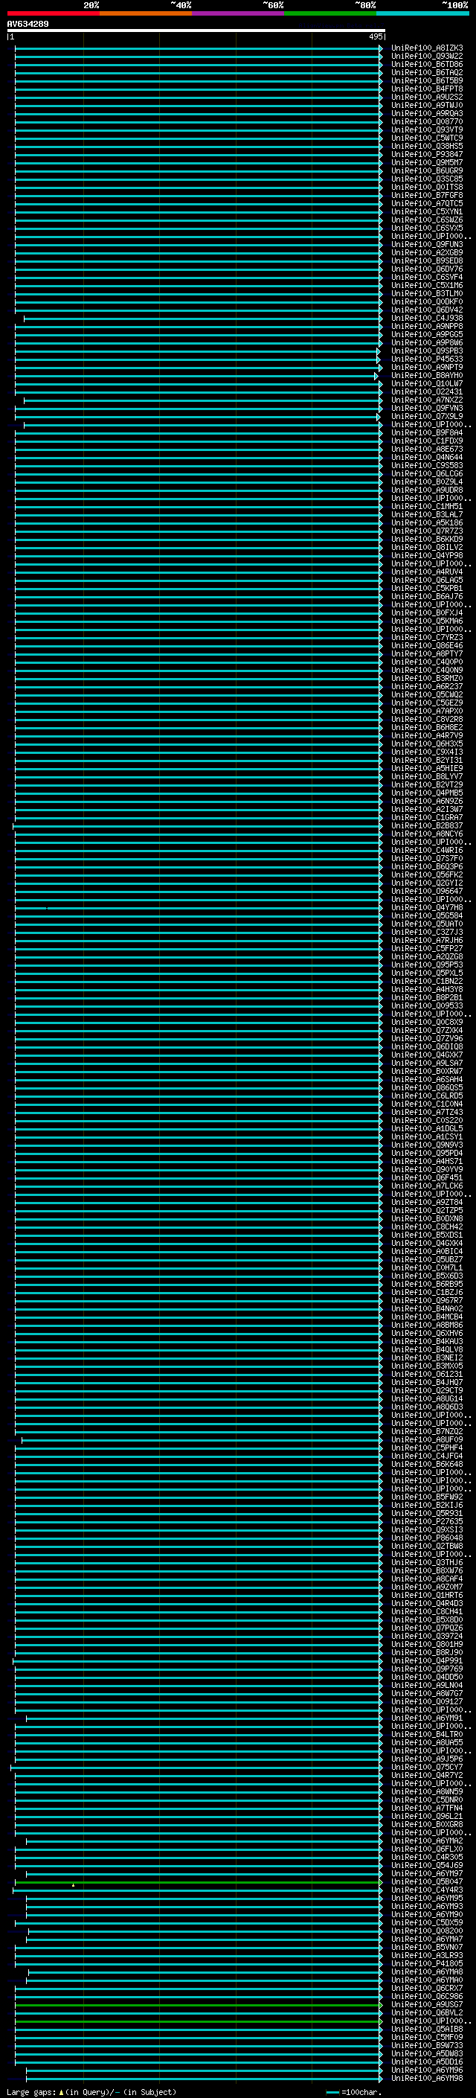Select UniRef100_B9SED8 label

tap(427, 260)
